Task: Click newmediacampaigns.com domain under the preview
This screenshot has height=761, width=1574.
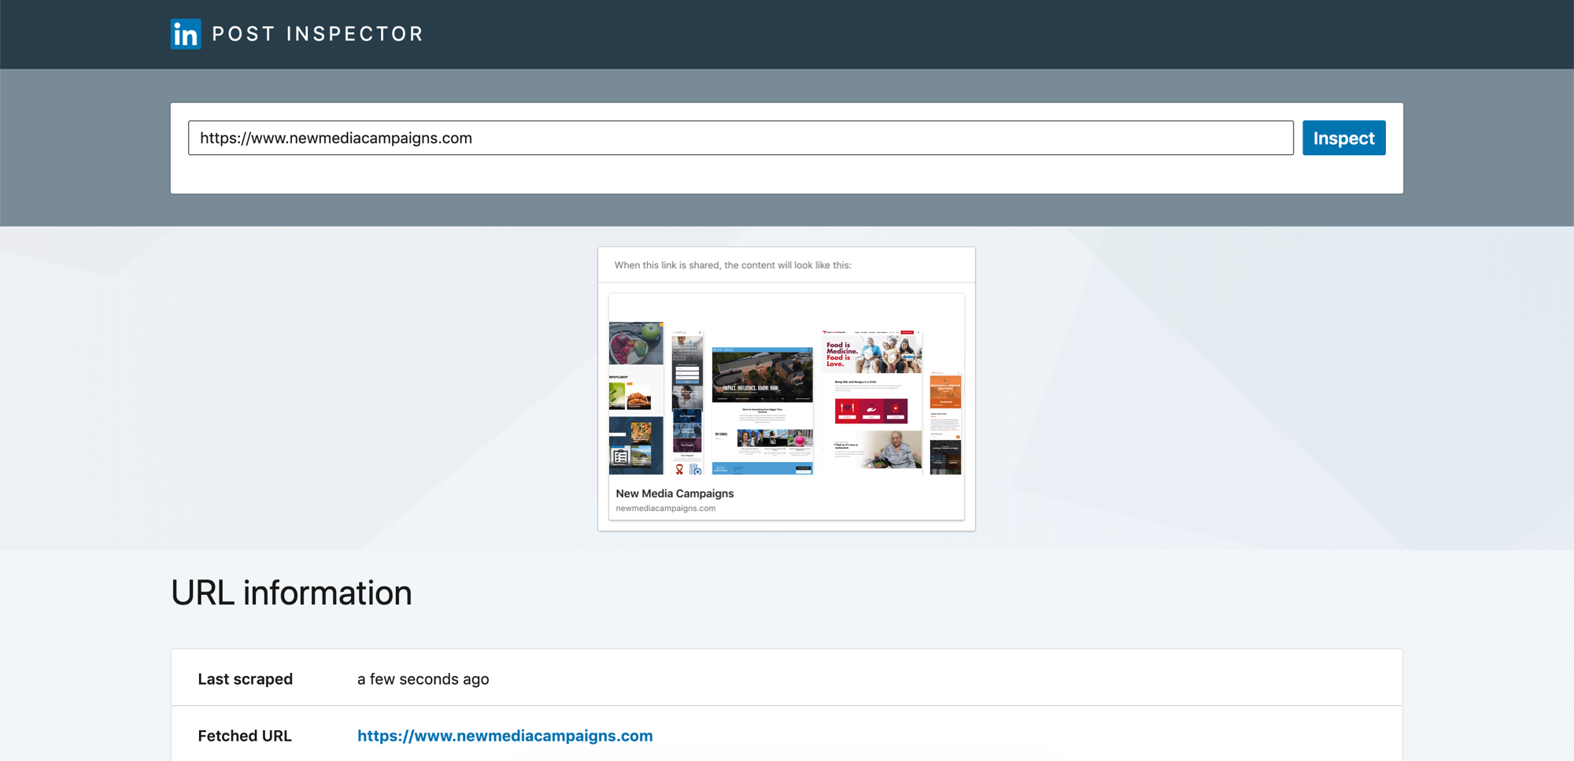Action: pos(666,508)
